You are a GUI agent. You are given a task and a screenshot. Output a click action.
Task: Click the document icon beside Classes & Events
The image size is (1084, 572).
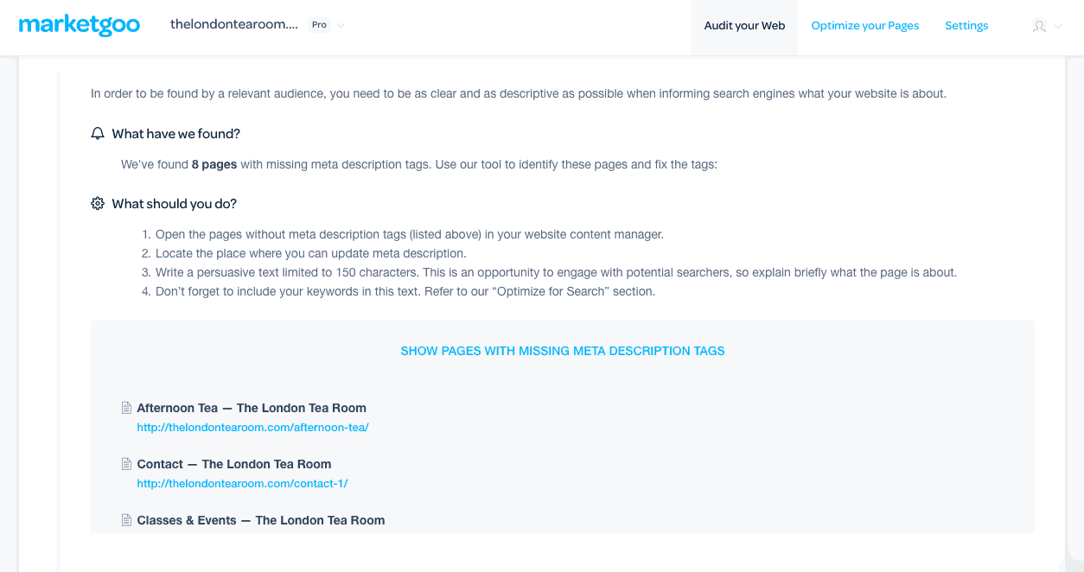point(127,520)
